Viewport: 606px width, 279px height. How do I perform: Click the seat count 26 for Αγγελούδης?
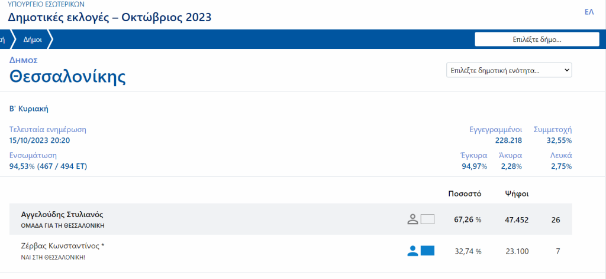click(x=556, y=220)
